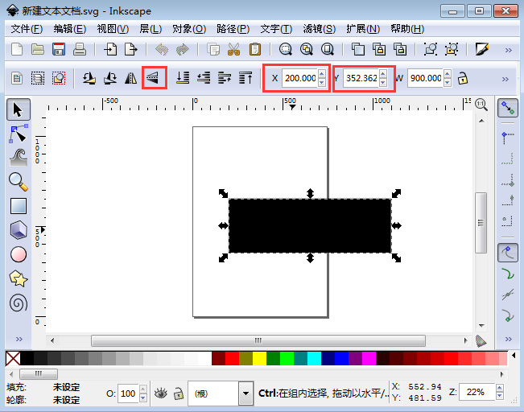The width and height of the screenshot is (524, 412).
Task: Print the document
Action: 80,49
